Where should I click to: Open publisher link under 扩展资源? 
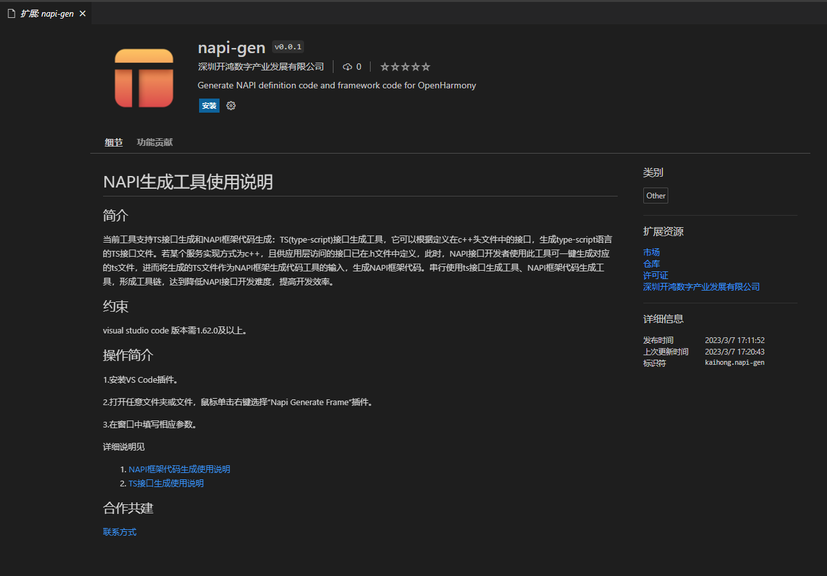(x=701, y=287)
